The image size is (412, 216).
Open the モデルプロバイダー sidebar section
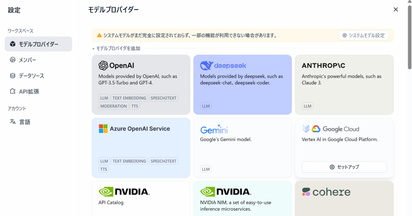[38, 44]
